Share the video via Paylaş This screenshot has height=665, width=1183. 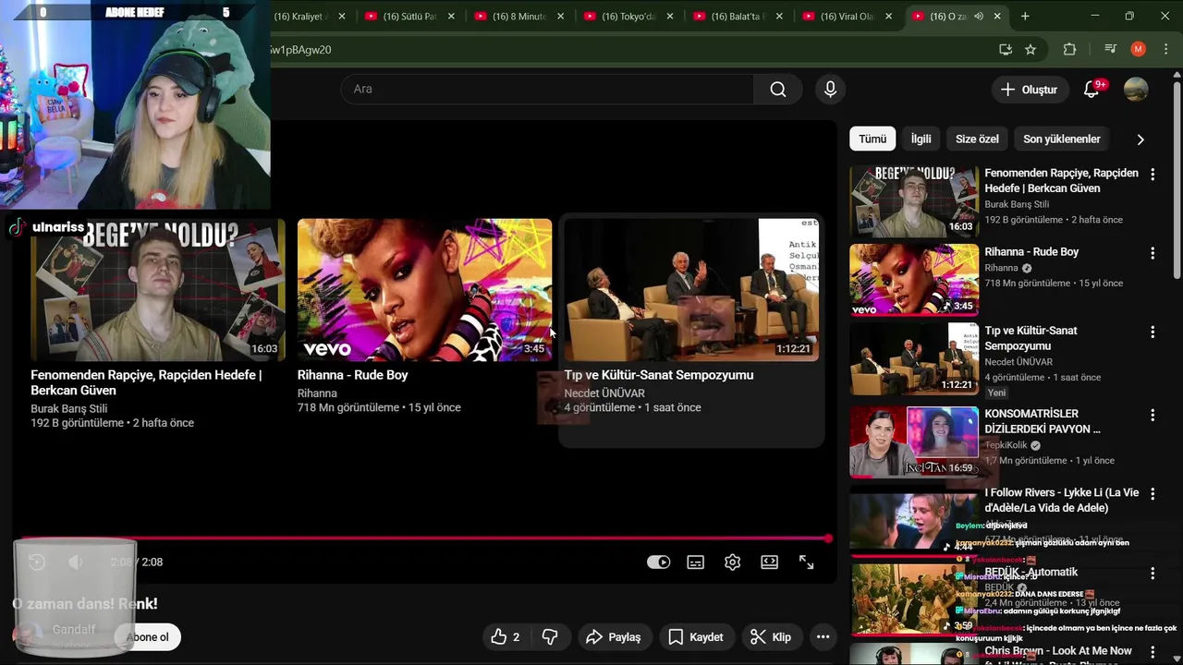tap(613, 636)
